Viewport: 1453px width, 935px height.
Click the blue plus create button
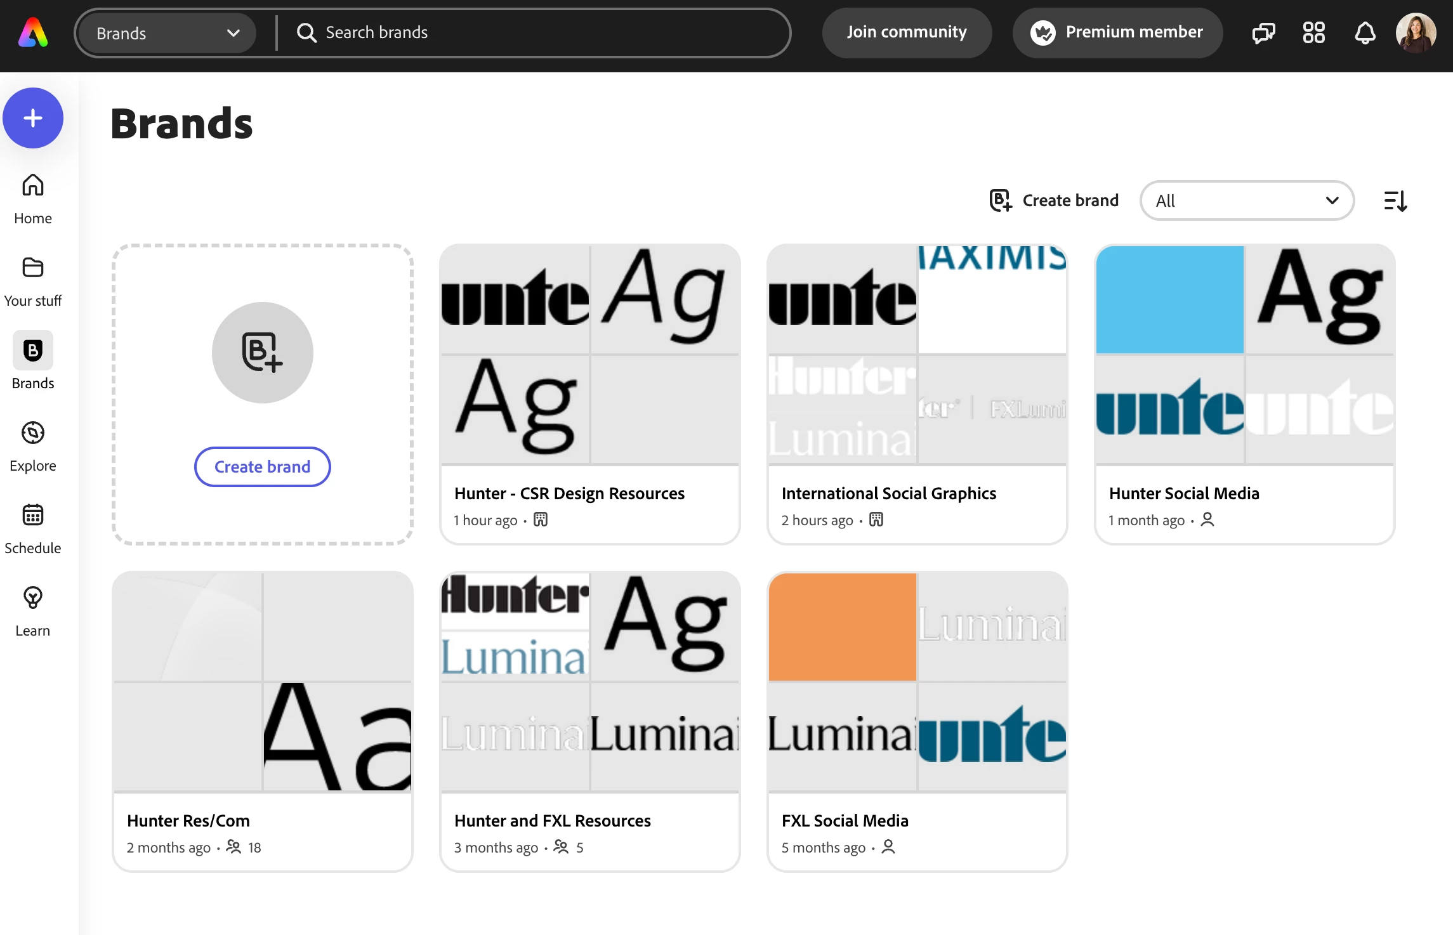click(x=33, y=118)
